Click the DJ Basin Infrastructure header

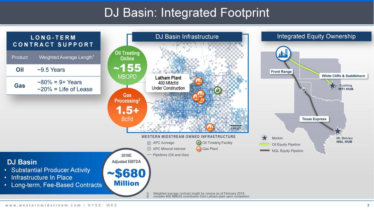click(187, 37)
